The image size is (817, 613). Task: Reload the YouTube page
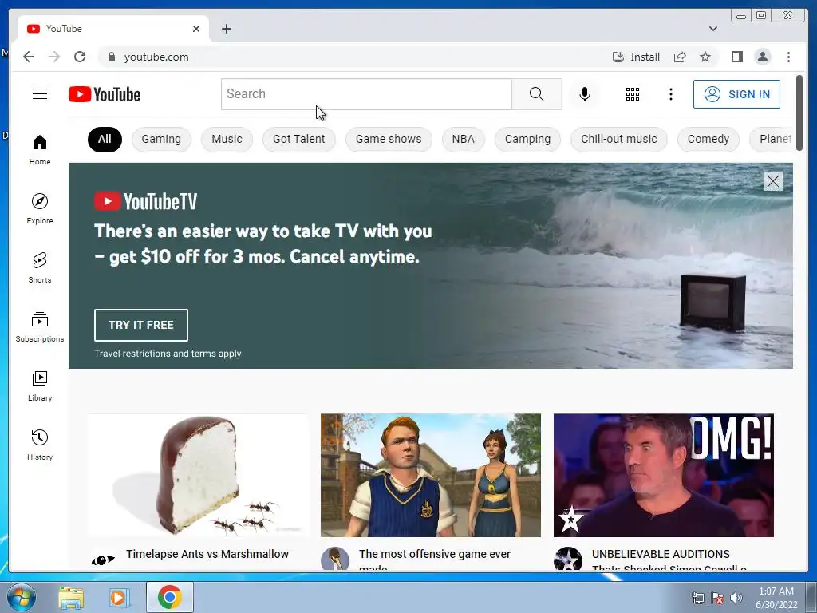[80, 57]
